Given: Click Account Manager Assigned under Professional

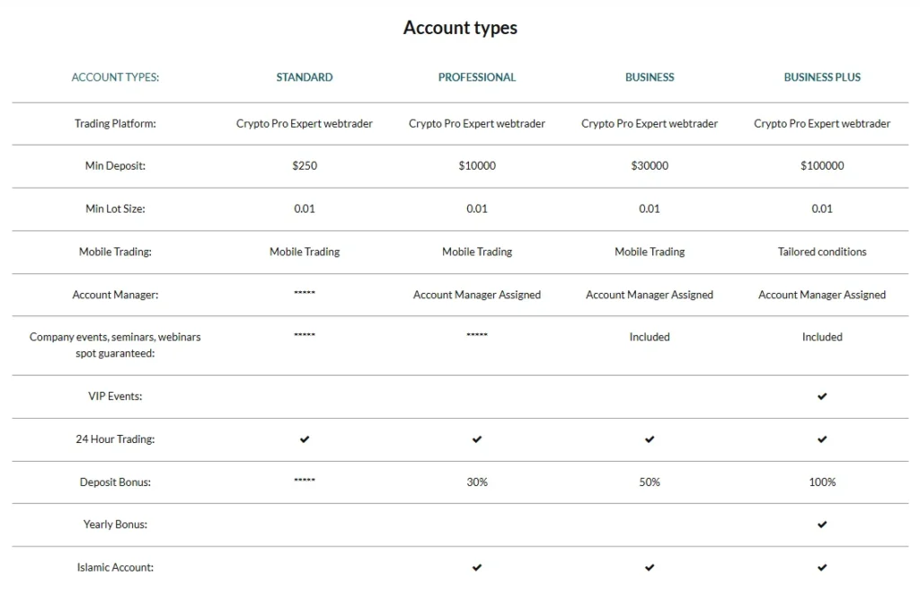Looking at the screenshot, I should coord(477,295).
